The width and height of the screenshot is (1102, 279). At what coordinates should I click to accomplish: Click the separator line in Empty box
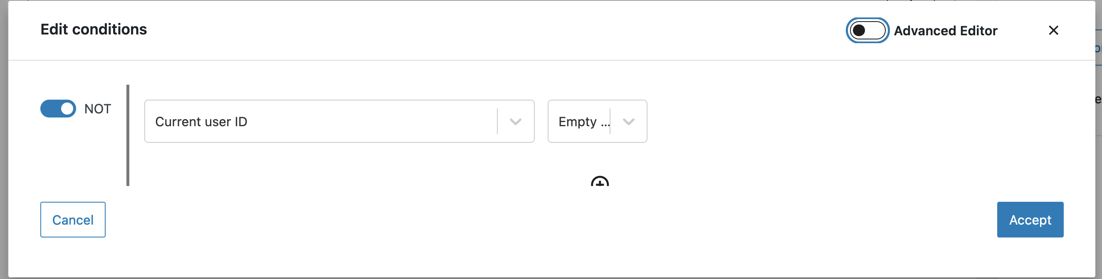click(610, 121)
